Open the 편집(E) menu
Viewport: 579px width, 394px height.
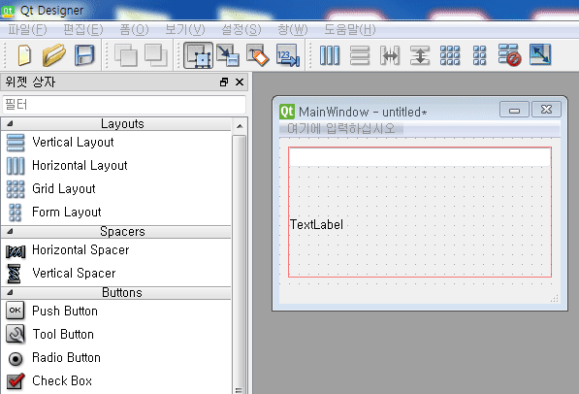point(83,29)
